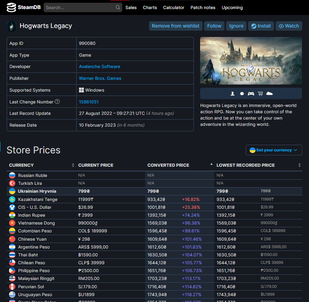Image resolution: width=309 pixels, height=302 pixels.
Task: Click the Ukrainian Hryvnia row name
Action: [x=37, y=191]
